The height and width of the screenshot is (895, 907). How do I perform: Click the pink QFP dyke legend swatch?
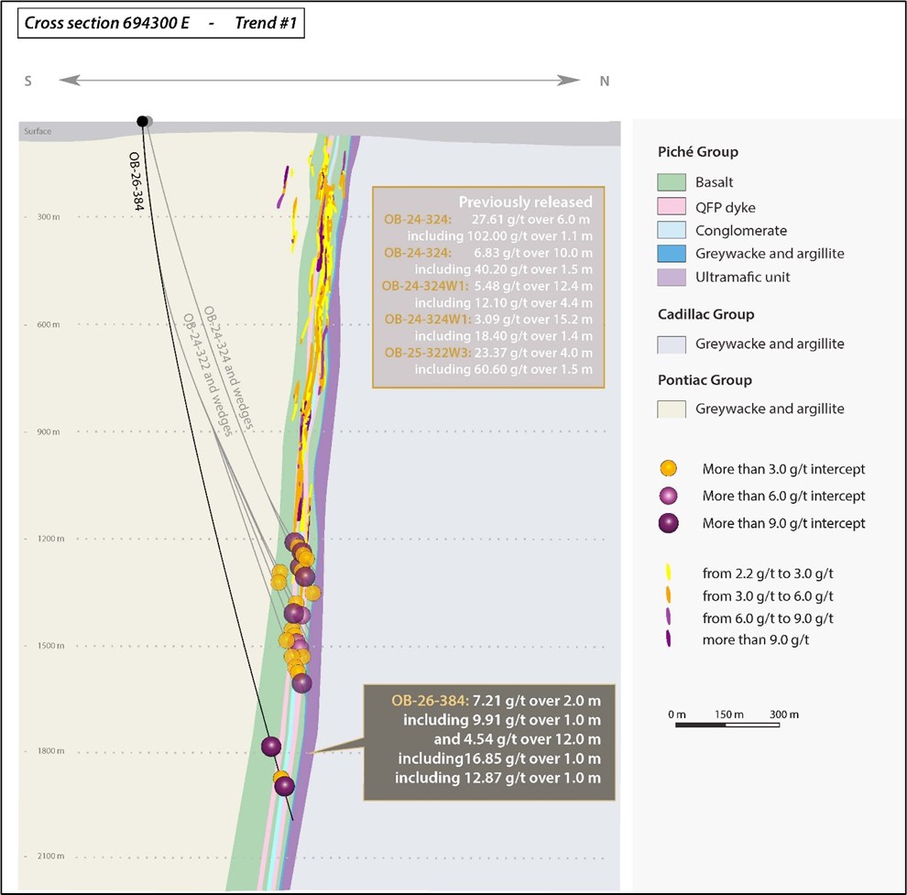[x=672, y=207]
